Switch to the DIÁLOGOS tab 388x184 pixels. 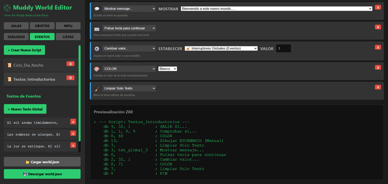(x=16, y=37)
